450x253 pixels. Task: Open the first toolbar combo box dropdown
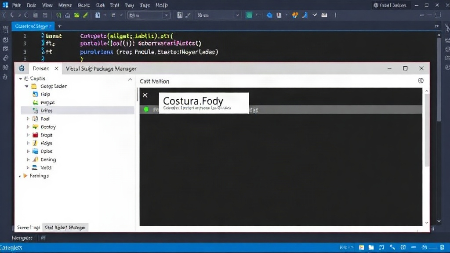click(x=166, y=15)
